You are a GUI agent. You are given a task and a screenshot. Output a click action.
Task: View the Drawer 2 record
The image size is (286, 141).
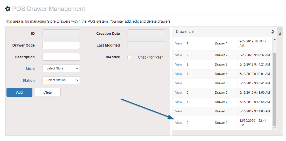(x=179, y=55)
